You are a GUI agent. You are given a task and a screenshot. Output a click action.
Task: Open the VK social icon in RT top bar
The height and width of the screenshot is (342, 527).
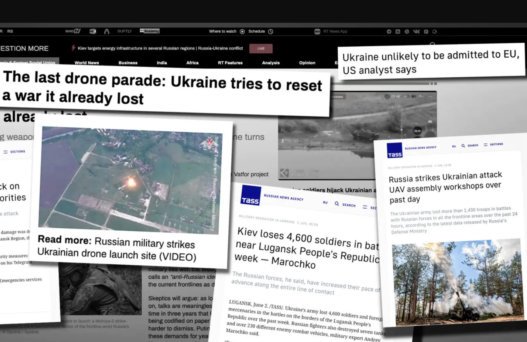pyautogui.click(x=416, y=31)
